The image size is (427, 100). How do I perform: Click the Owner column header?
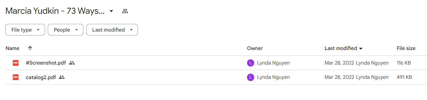255,48
